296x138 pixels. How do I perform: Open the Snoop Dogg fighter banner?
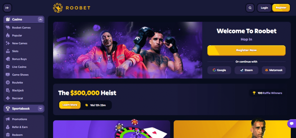point(127,50)
